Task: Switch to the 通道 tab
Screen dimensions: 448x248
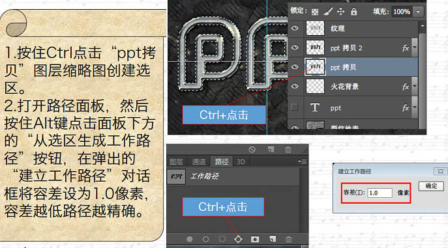Action: (199, 161)
